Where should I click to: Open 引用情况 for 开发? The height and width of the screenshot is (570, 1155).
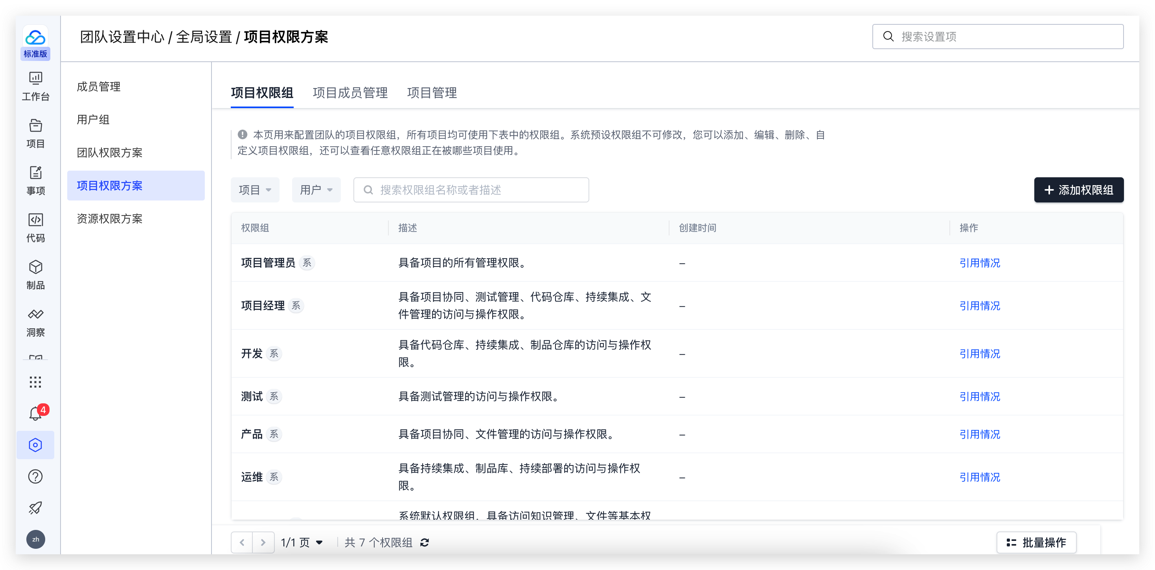980,353
